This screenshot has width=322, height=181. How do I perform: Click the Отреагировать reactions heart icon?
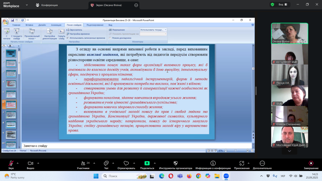click(126, 163)
